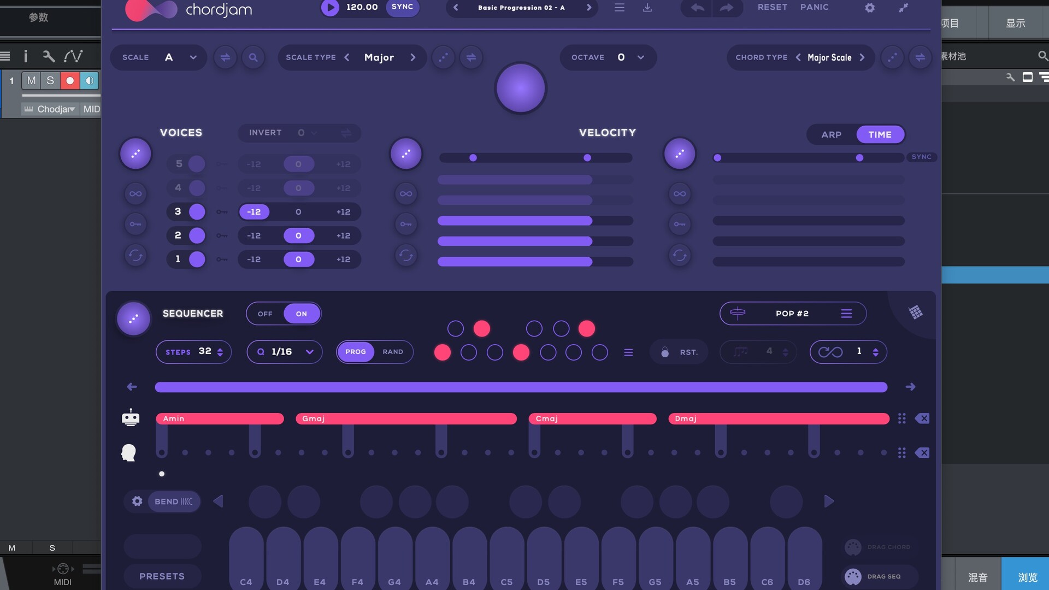Image resolution: width=1049 pixels, height=590 pixels.
Task: Switch the sequencer to OFF
Action: (x=265, y=314)
